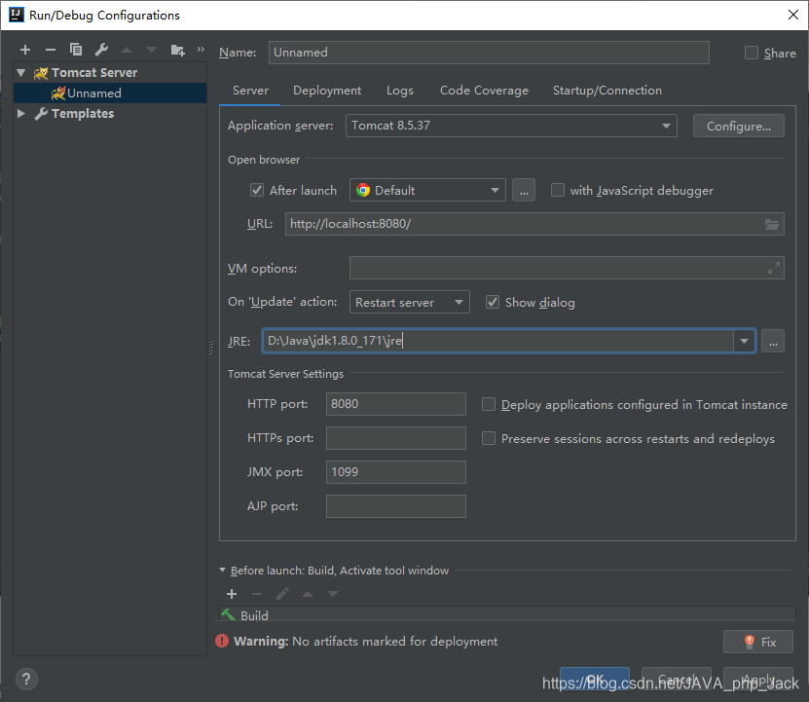Click the HTTPs port field
809x702 pixels.
point(395,438)
